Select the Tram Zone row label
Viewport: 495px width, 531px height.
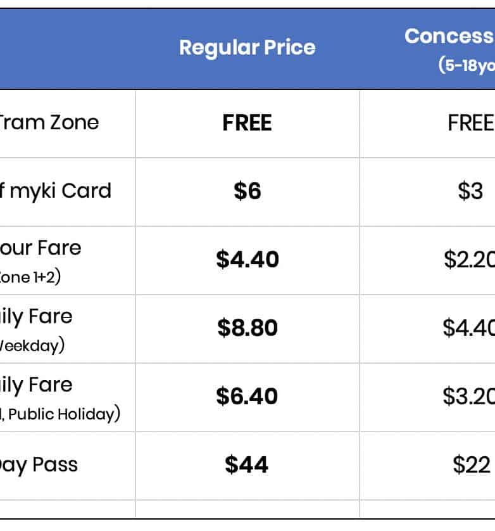pos(49,122)
